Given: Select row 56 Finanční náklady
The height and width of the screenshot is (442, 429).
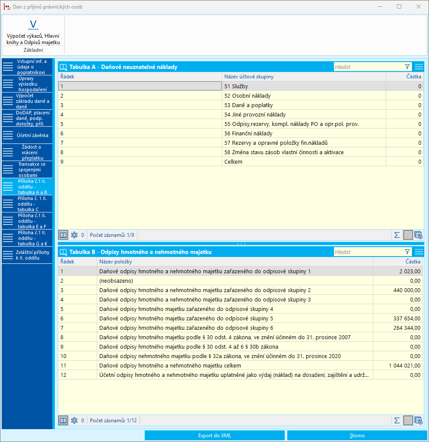Looking at the screenshot, I should pyautogui.click(x=241, y=134).
